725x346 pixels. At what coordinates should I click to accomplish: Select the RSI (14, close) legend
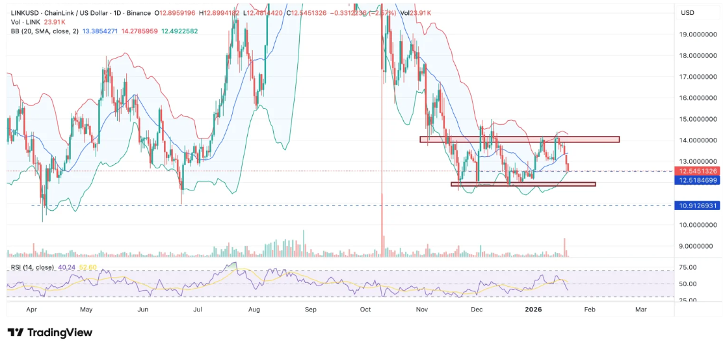click(x=33, y=267)
